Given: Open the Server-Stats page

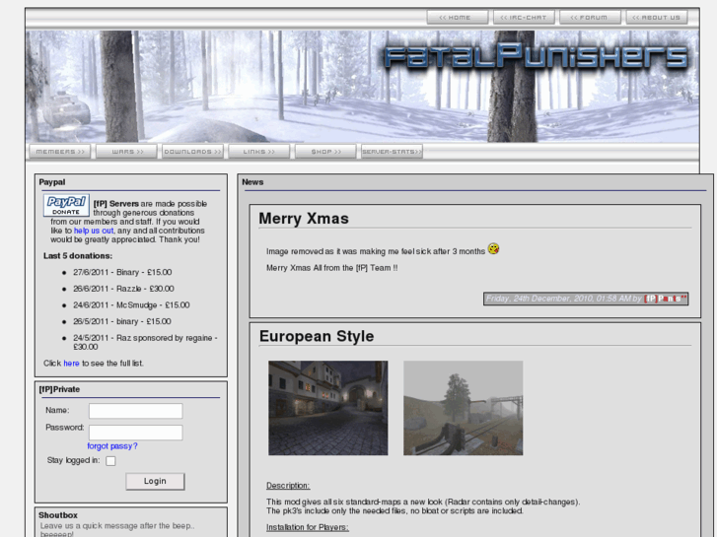Looking at the screenshot, I should click(392, 152).
